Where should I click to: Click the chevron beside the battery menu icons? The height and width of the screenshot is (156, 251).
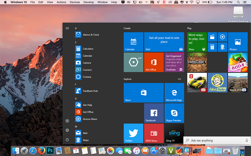point(146,2)
